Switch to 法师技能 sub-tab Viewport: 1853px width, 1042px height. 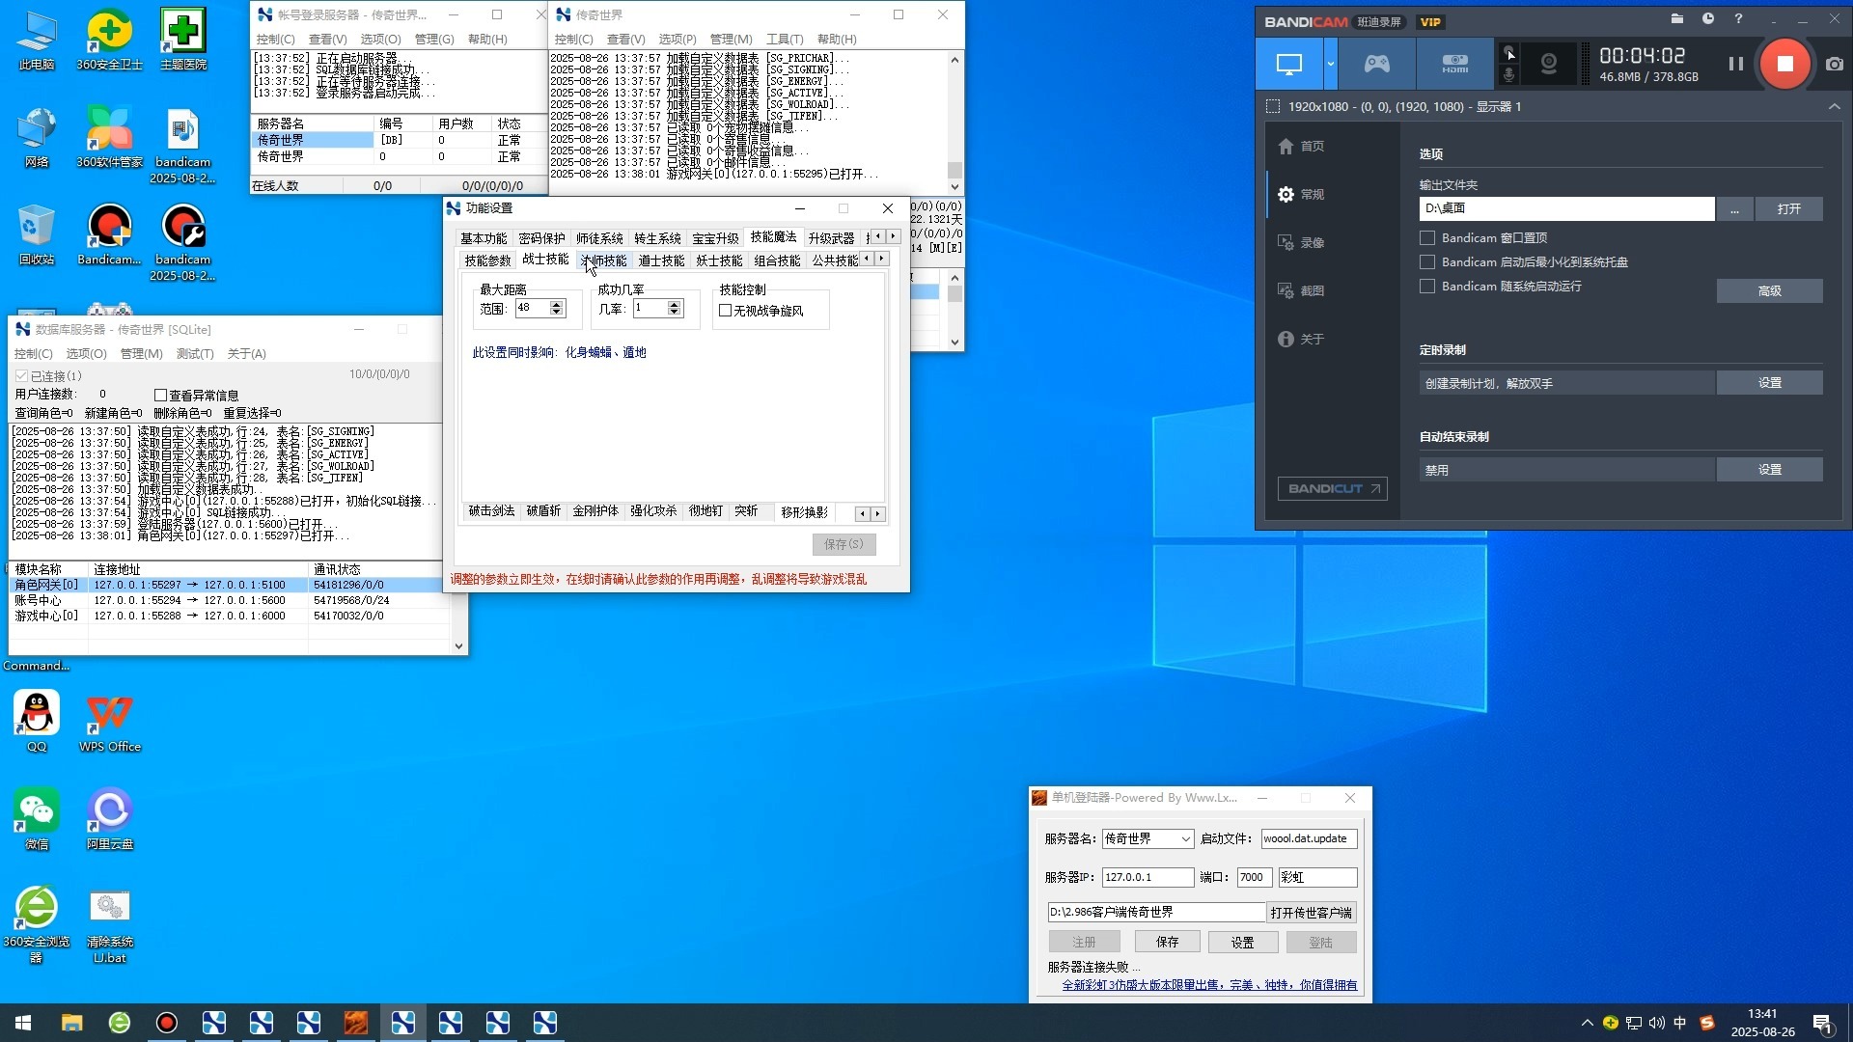(604, 260)
